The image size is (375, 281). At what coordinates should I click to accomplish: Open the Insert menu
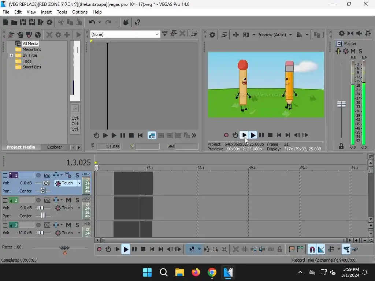click(x=46, y=12)
